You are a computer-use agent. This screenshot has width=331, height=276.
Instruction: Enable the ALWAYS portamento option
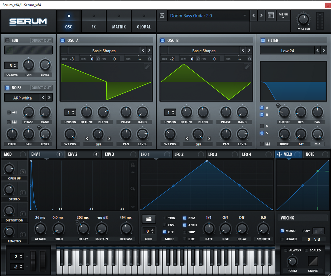pos(286,250)
